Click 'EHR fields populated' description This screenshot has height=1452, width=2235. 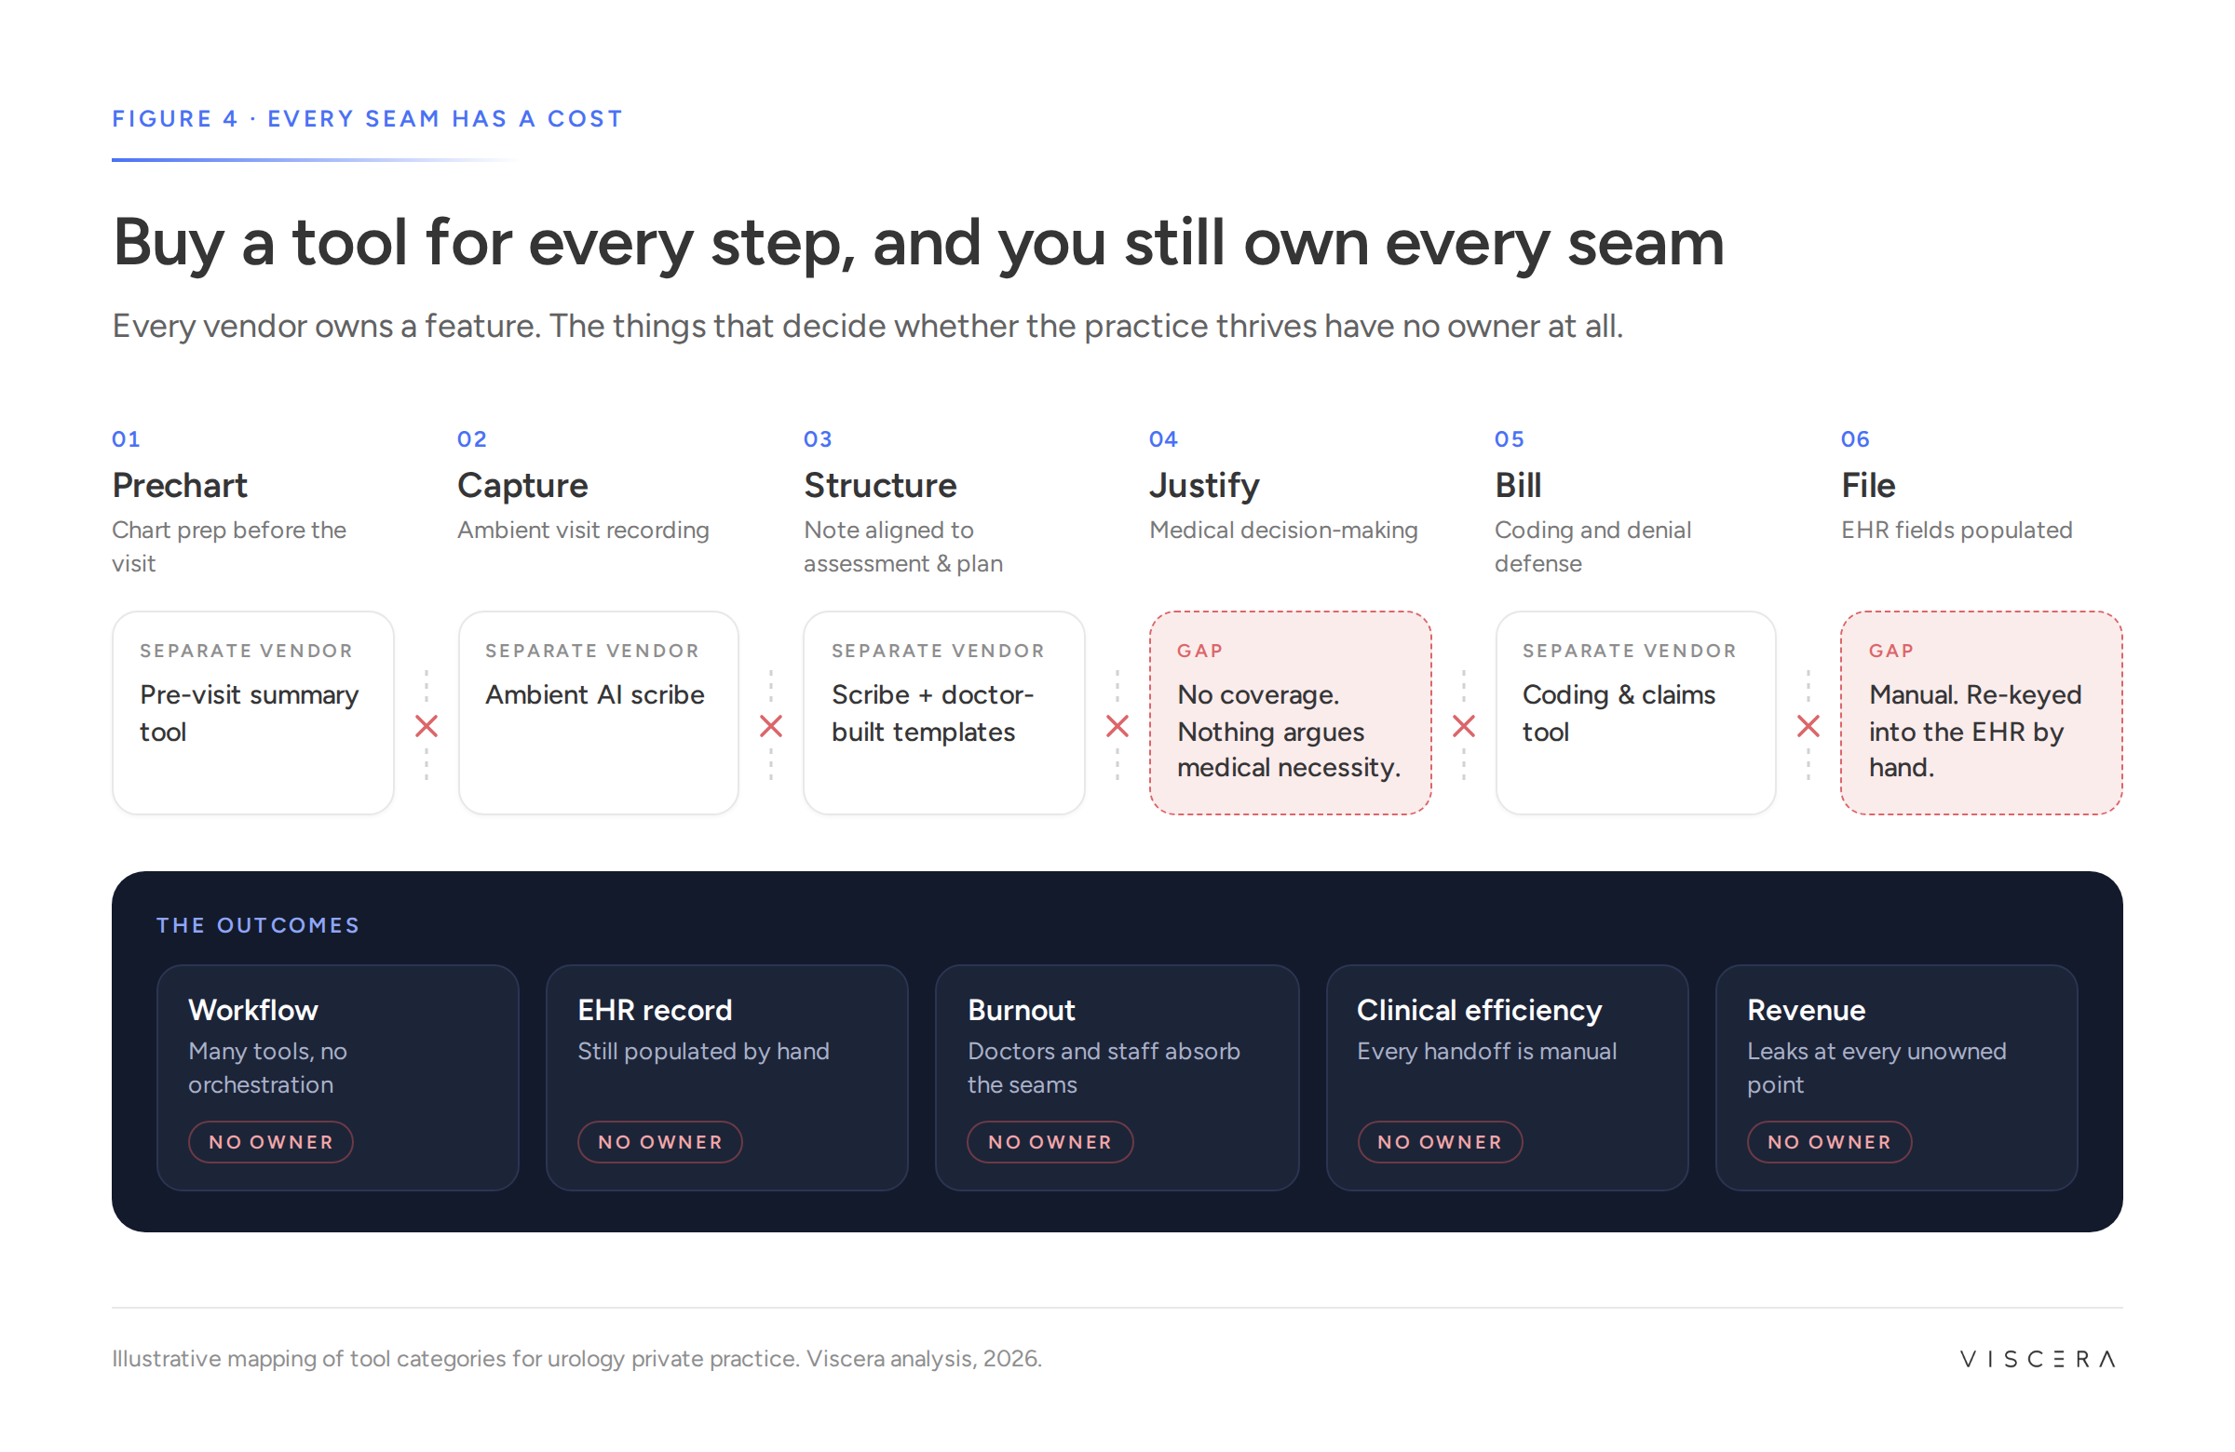(1957, 530)
